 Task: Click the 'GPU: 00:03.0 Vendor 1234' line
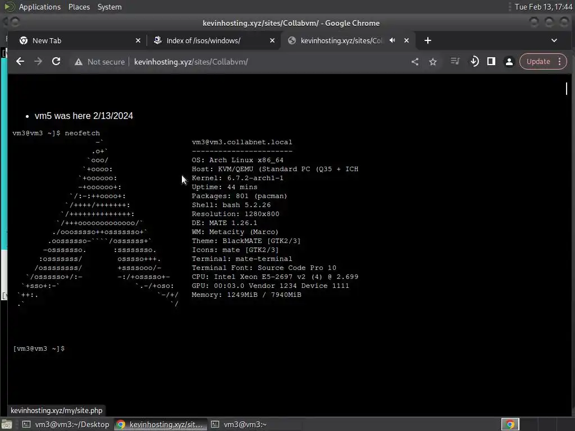[270, 286]
